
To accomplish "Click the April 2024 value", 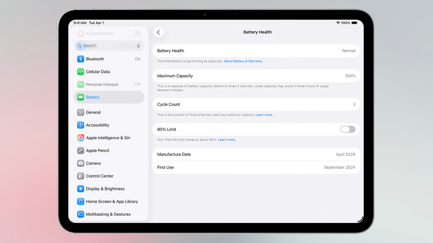I will click(x=345, y=154).
